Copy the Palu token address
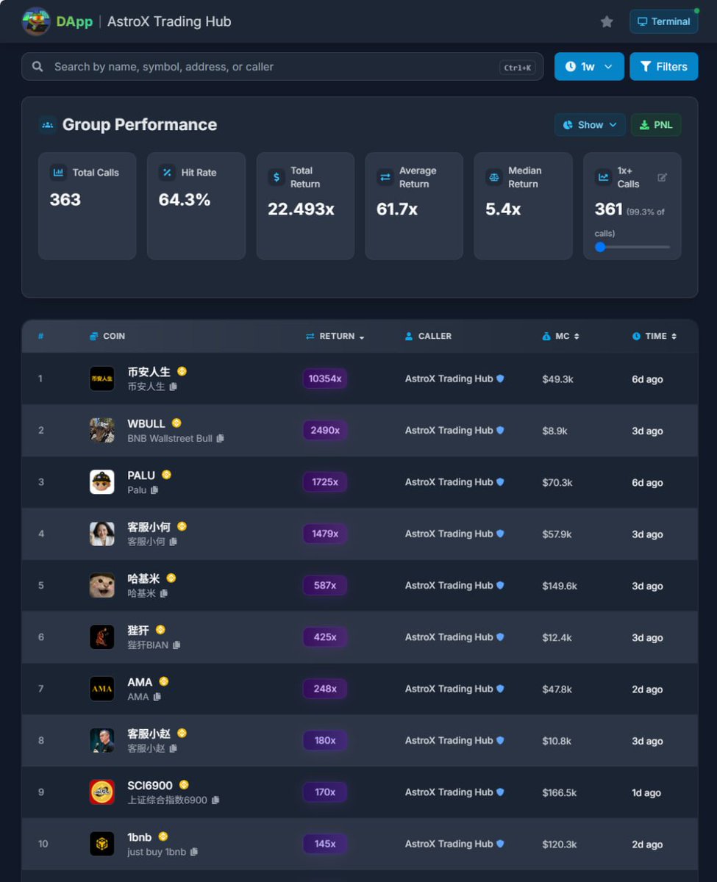 pos(154,490)
